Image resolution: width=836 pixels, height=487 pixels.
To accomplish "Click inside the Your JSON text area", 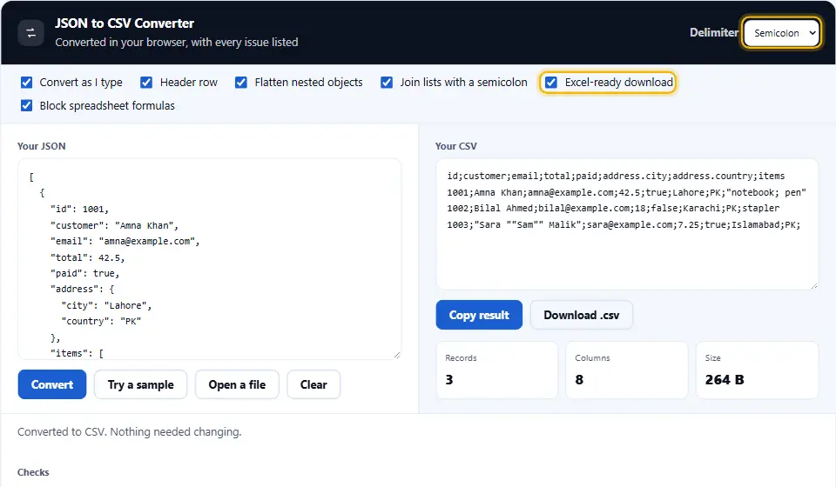I will (210, 259).
